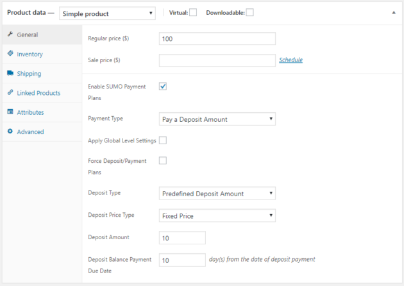Open the Deposit Price Type dropdown
Image resolution: width=404 pixels, height=286 pixels.
coord(217,215)
